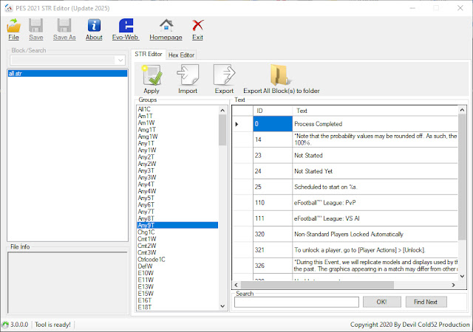
Task: Select the ID 0 cell
Action: [273, 124]
